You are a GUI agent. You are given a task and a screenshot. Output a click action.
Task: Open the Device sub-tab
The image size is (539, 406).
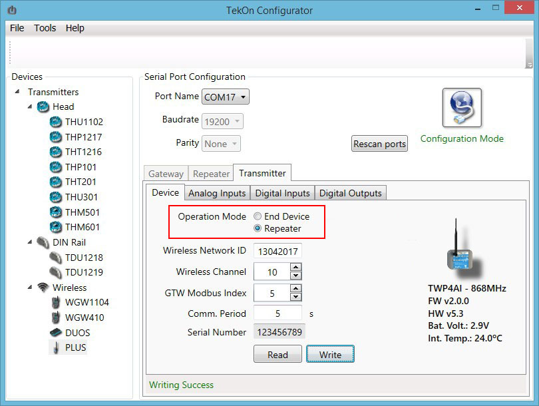coord(165,192)
